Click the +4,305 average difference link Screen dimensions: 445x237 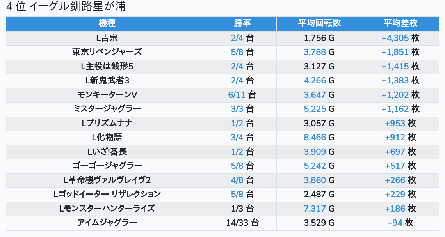click(x=395, y=38)
